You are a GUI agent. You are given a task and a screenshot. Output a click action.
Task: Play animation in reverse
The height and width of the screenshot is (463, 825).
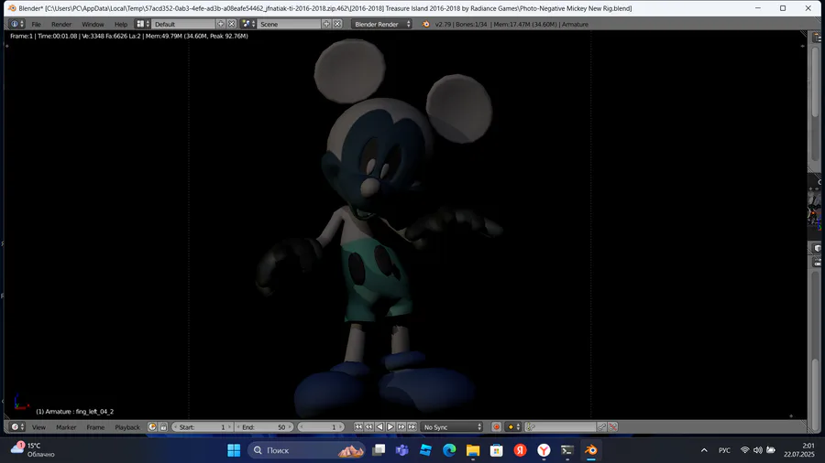pyautogui.click(x=379, y=426)
